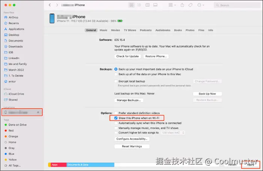Switch to icon grid view
This screenshot has width=263, height=171.
tap(131, 5)
